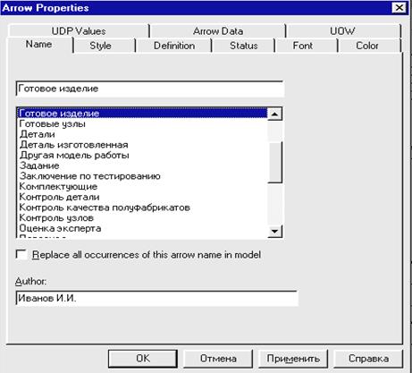Choose 'Задание' from the name list

[x=142, y=165]
